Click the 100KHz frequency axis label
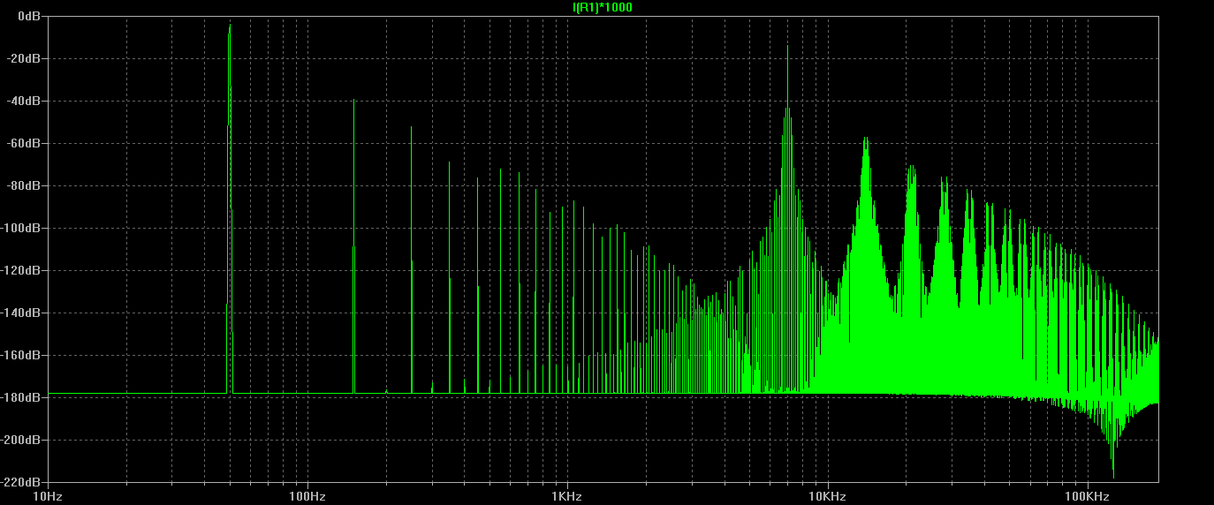This screenshot has width=1214, height=505. pyautogui.click(x=1086, y=497)
